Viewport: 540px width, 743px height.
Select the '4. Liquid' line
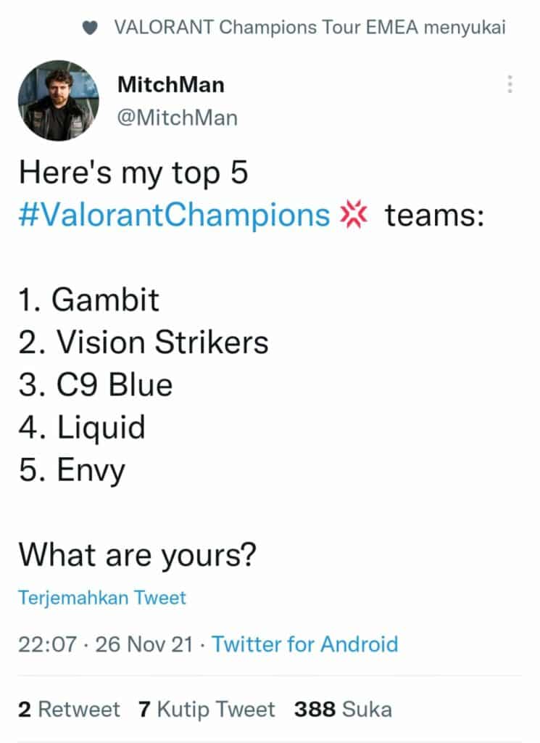tap(82, 427)
